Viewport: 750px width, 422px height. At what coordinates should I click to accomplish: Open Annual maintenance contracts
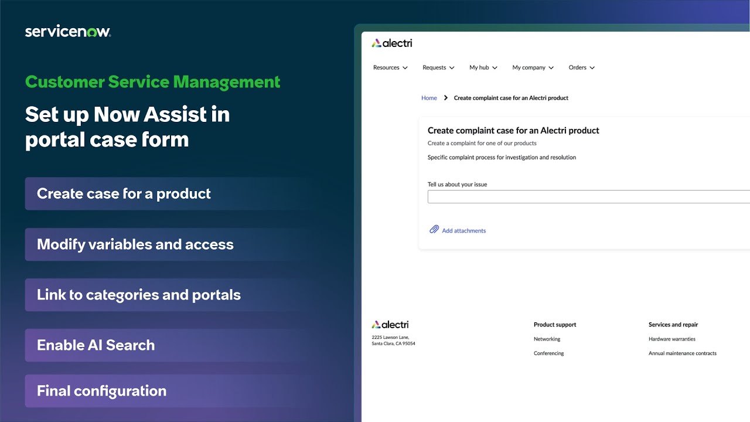[683, 353]
